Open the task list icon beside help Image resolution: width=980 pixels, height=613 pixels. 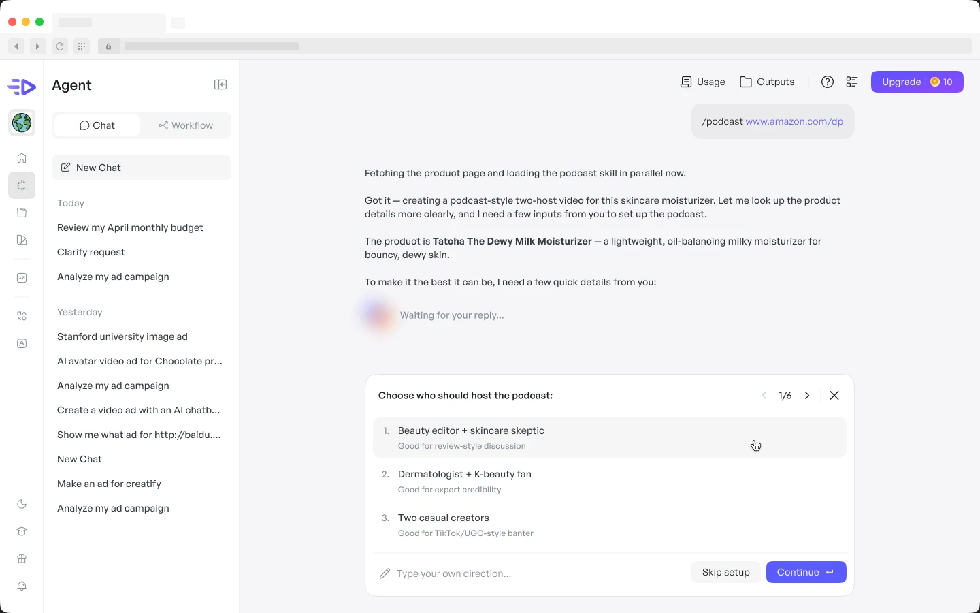point(852,82)
